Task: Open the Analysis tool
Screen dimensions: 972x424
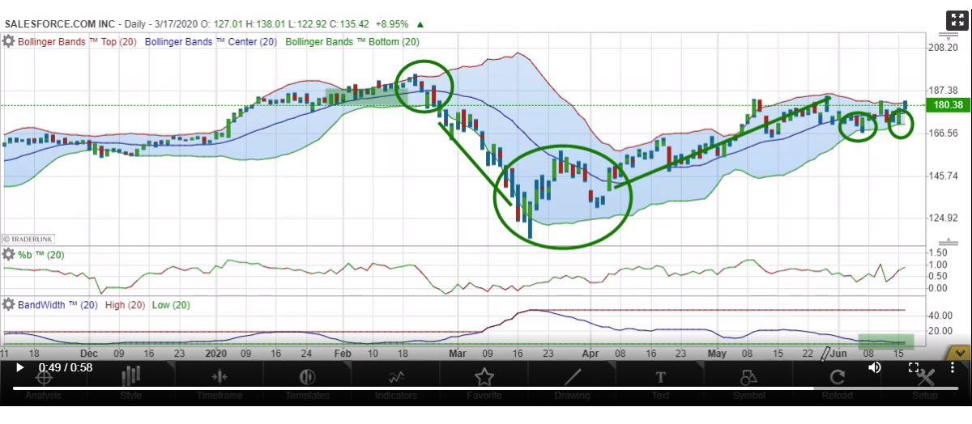Action: [43, 383]
